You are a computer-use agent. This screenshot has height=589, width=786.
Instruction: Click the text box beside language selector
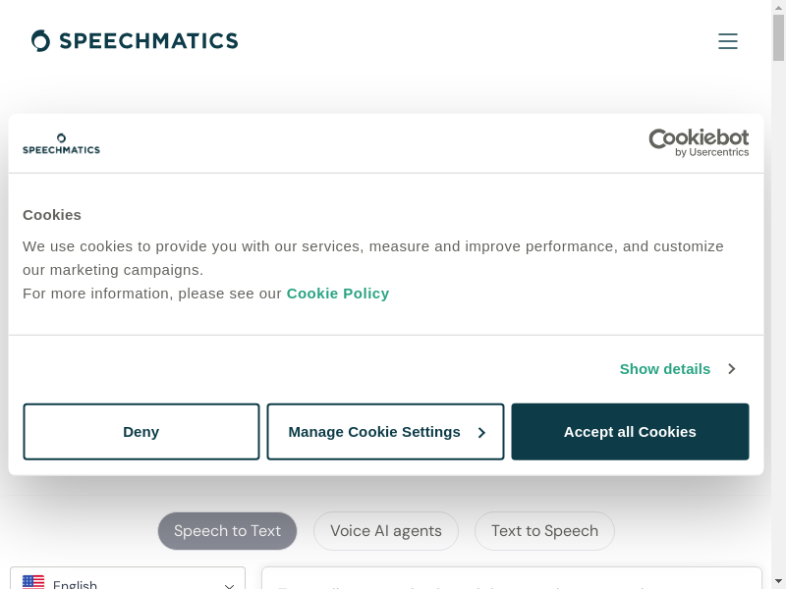coord(511,580)
